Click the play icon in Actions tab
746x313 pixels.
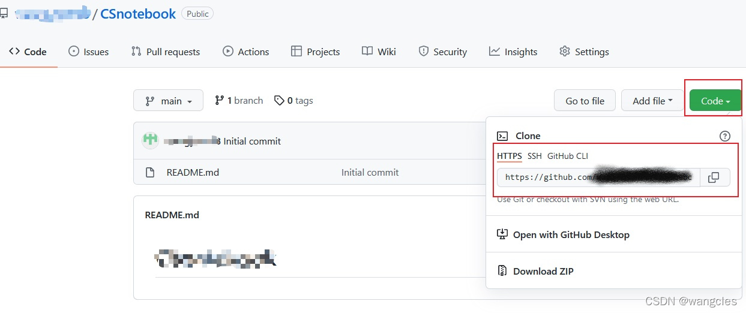[x=228, y=52]
